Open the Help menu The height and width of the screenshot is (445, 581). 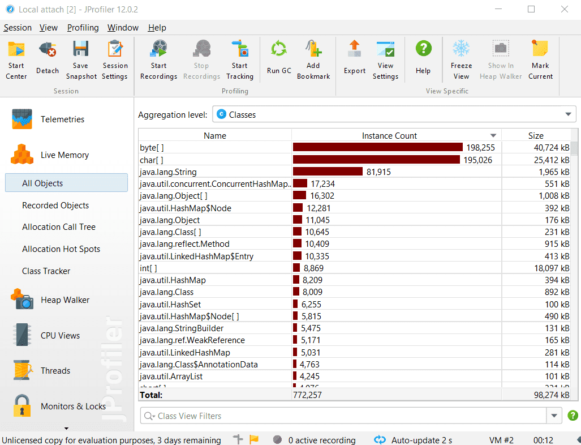(x=157, y=28)
